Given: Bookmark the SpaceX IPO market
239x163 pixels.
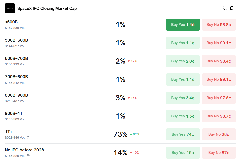Looking at the screenshot, I should [232, 8].
